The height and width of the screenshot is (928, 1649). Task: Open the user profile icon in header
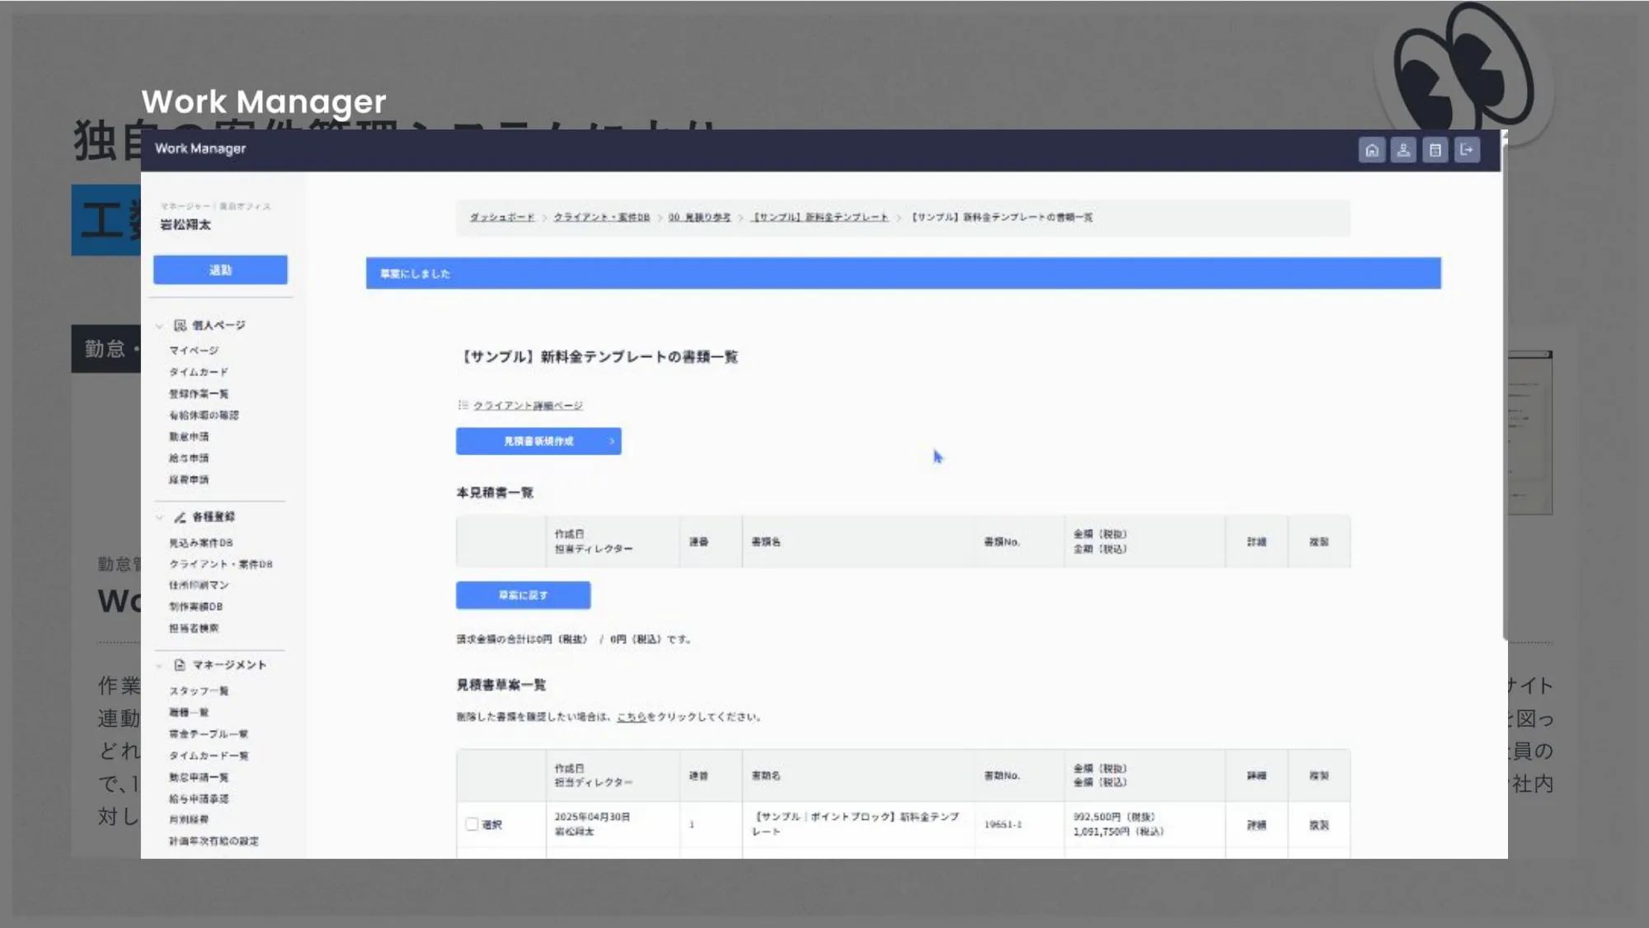click(x=1402, y=150)
